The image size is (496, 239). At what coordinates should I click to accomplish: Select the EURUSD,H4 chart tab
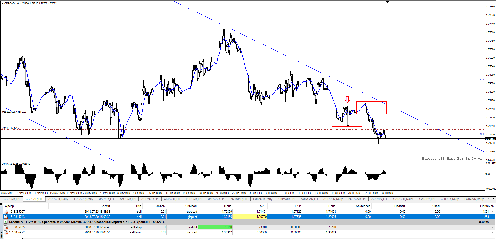point(194,199)
